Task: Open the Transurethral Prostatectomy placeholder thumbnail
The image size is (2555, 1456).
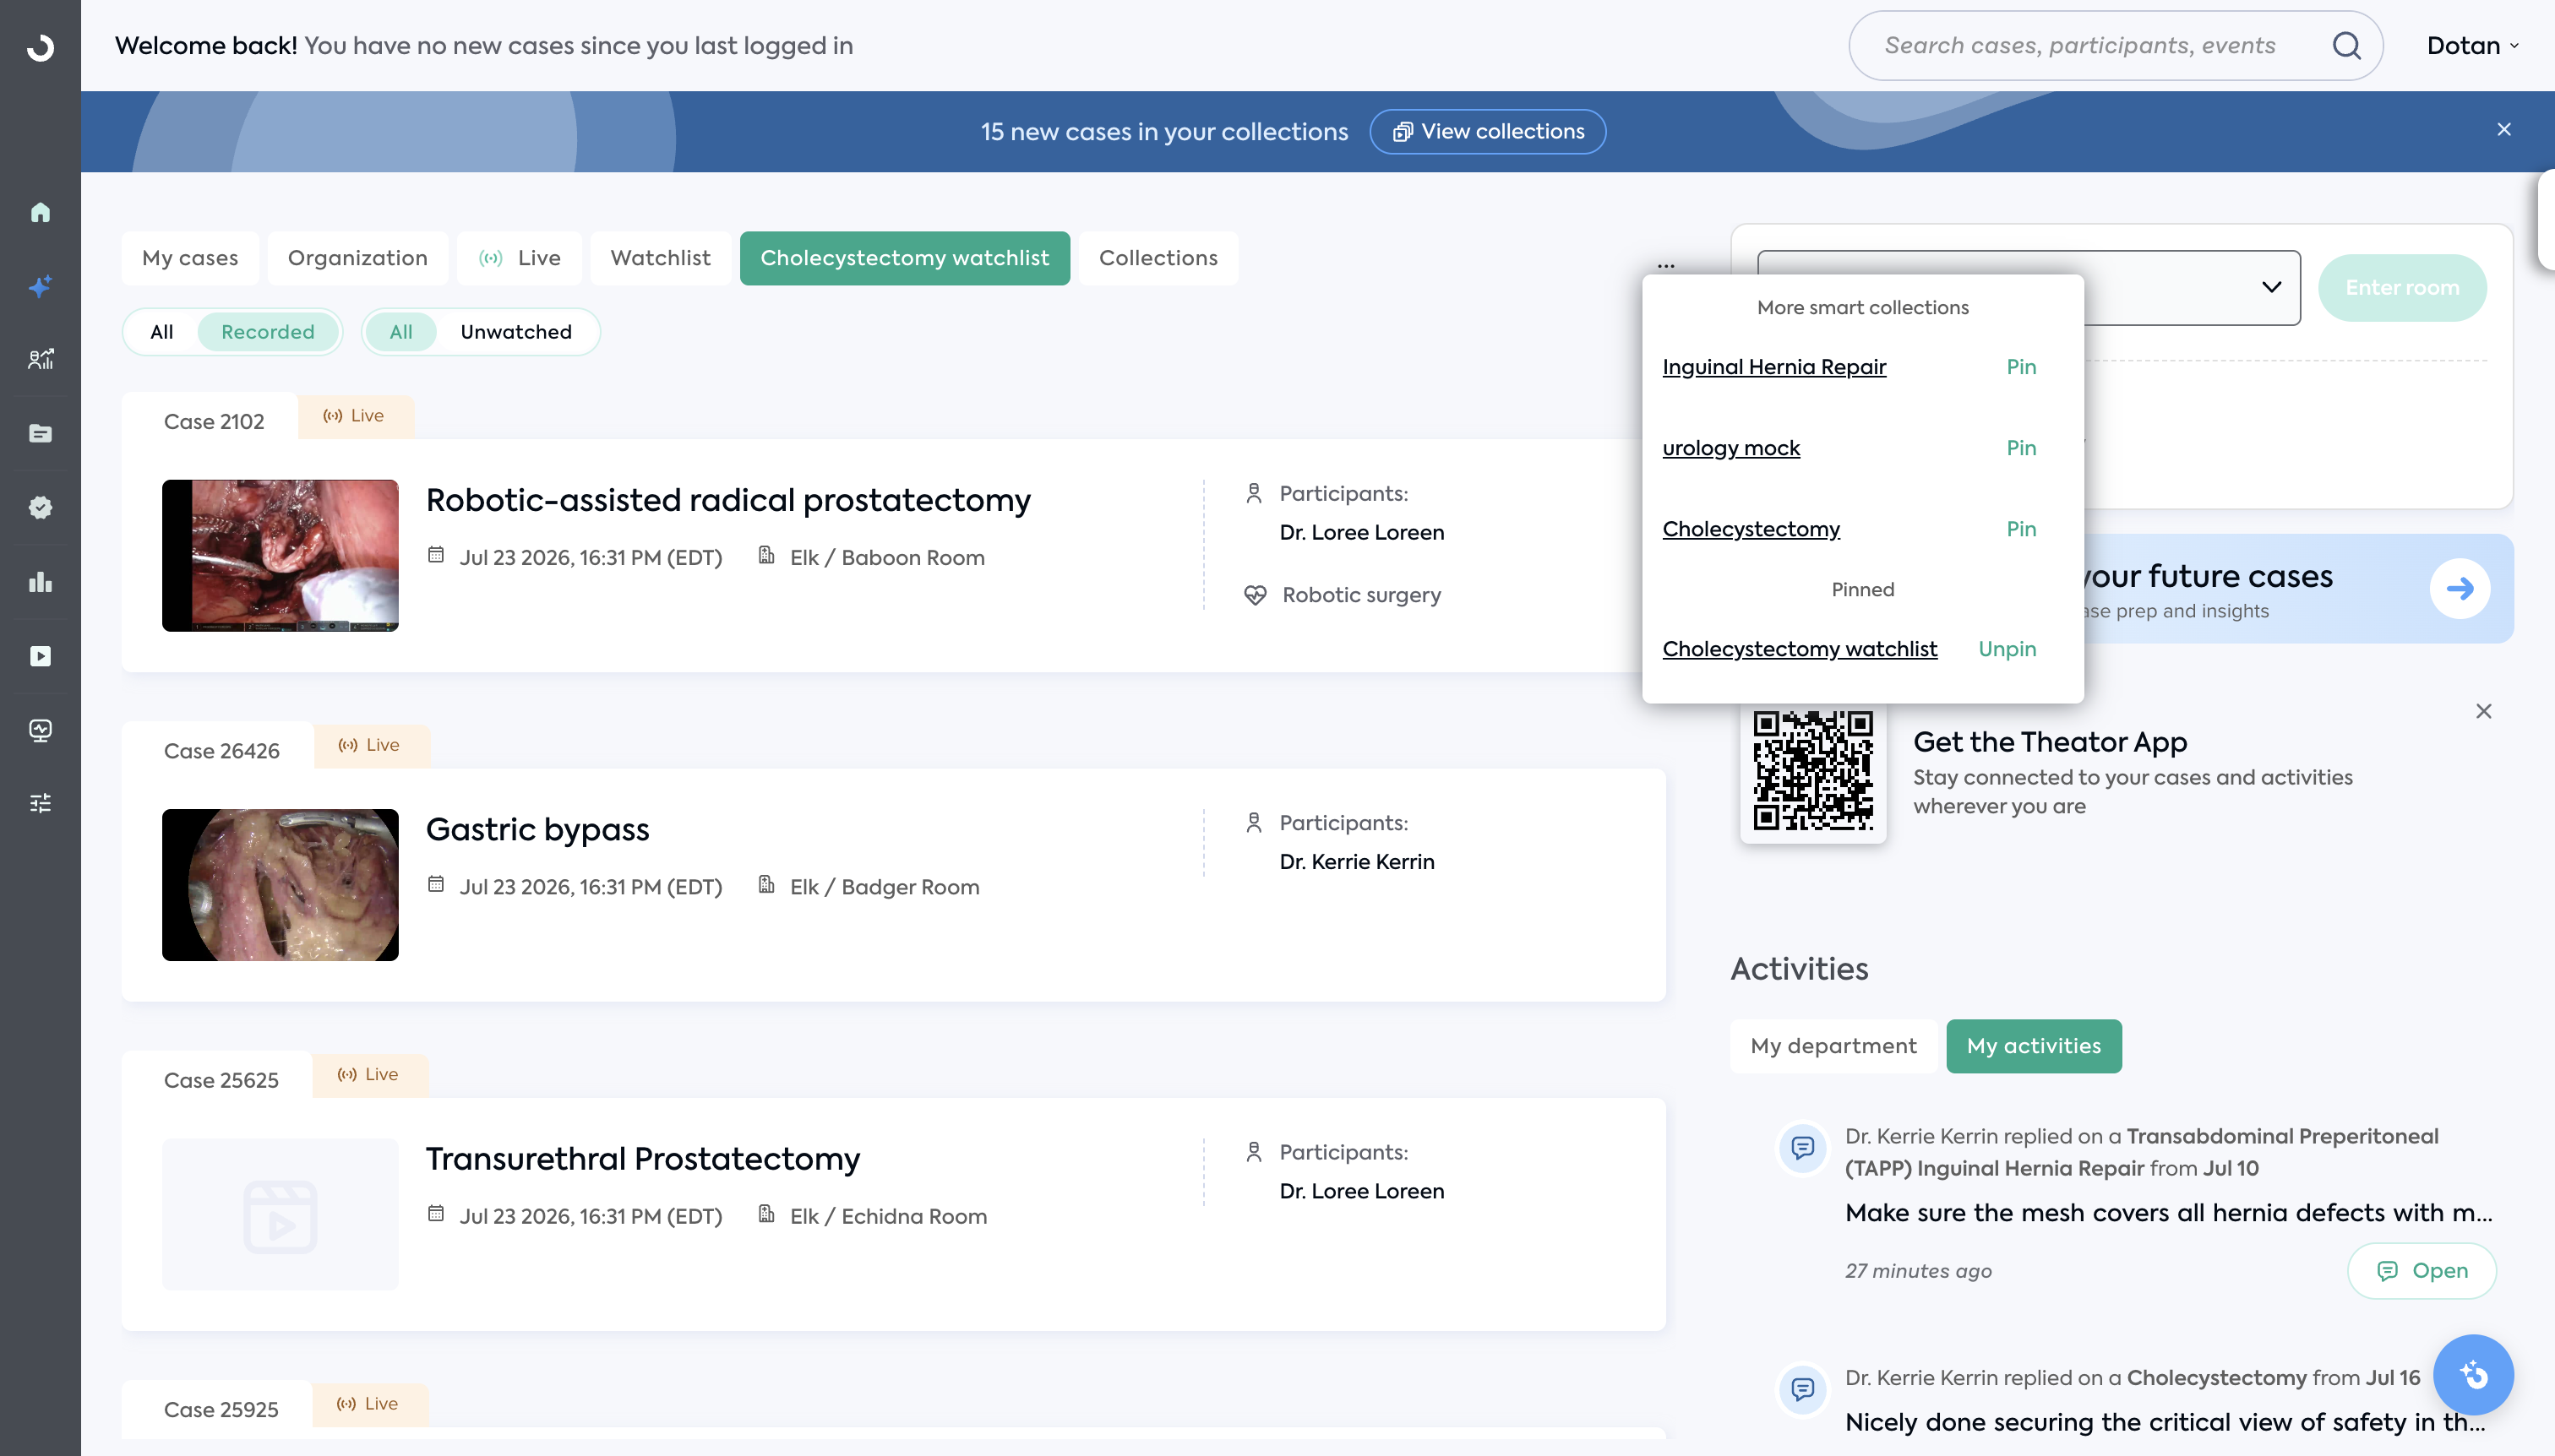Action: point(281,1214)
